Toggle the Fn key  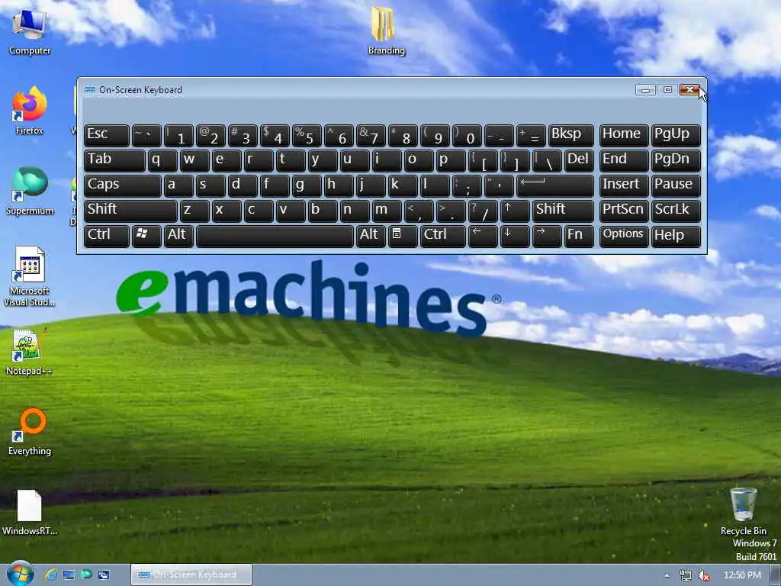point(580,237)
